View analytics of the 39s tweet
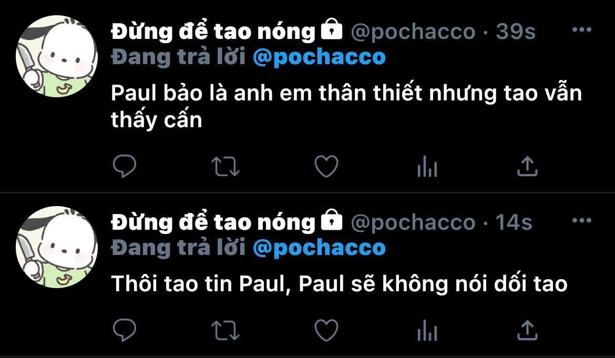The image size is (615, 358). coord(427,167)
